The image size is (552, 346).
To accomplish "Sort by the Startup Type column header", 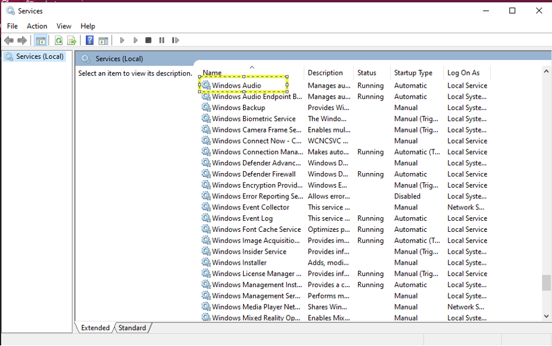I will point(413,73).
